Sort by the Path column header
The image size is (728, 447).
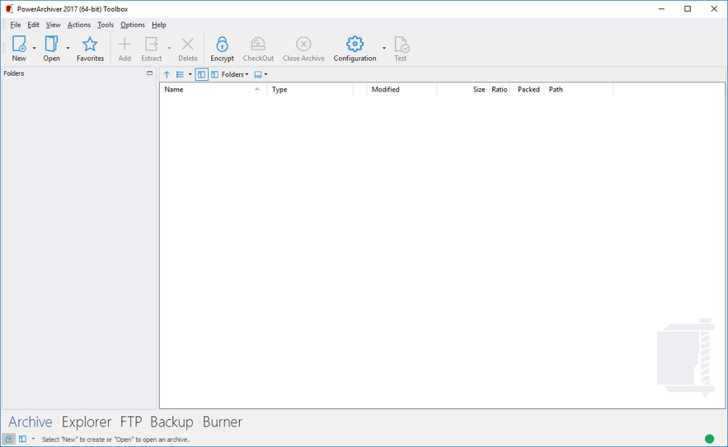point(579,89)
